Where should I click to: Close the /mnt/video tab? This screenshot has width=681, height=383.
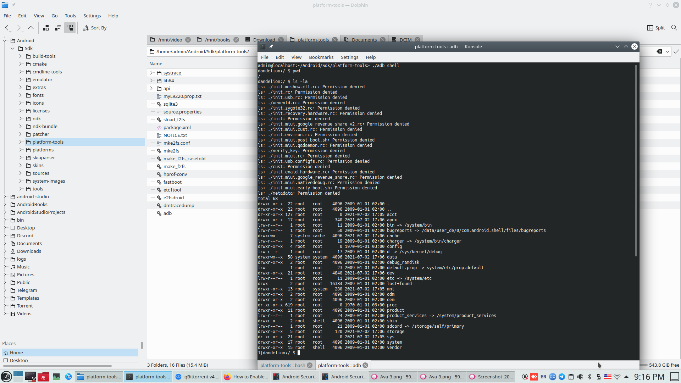pos(188,40)
